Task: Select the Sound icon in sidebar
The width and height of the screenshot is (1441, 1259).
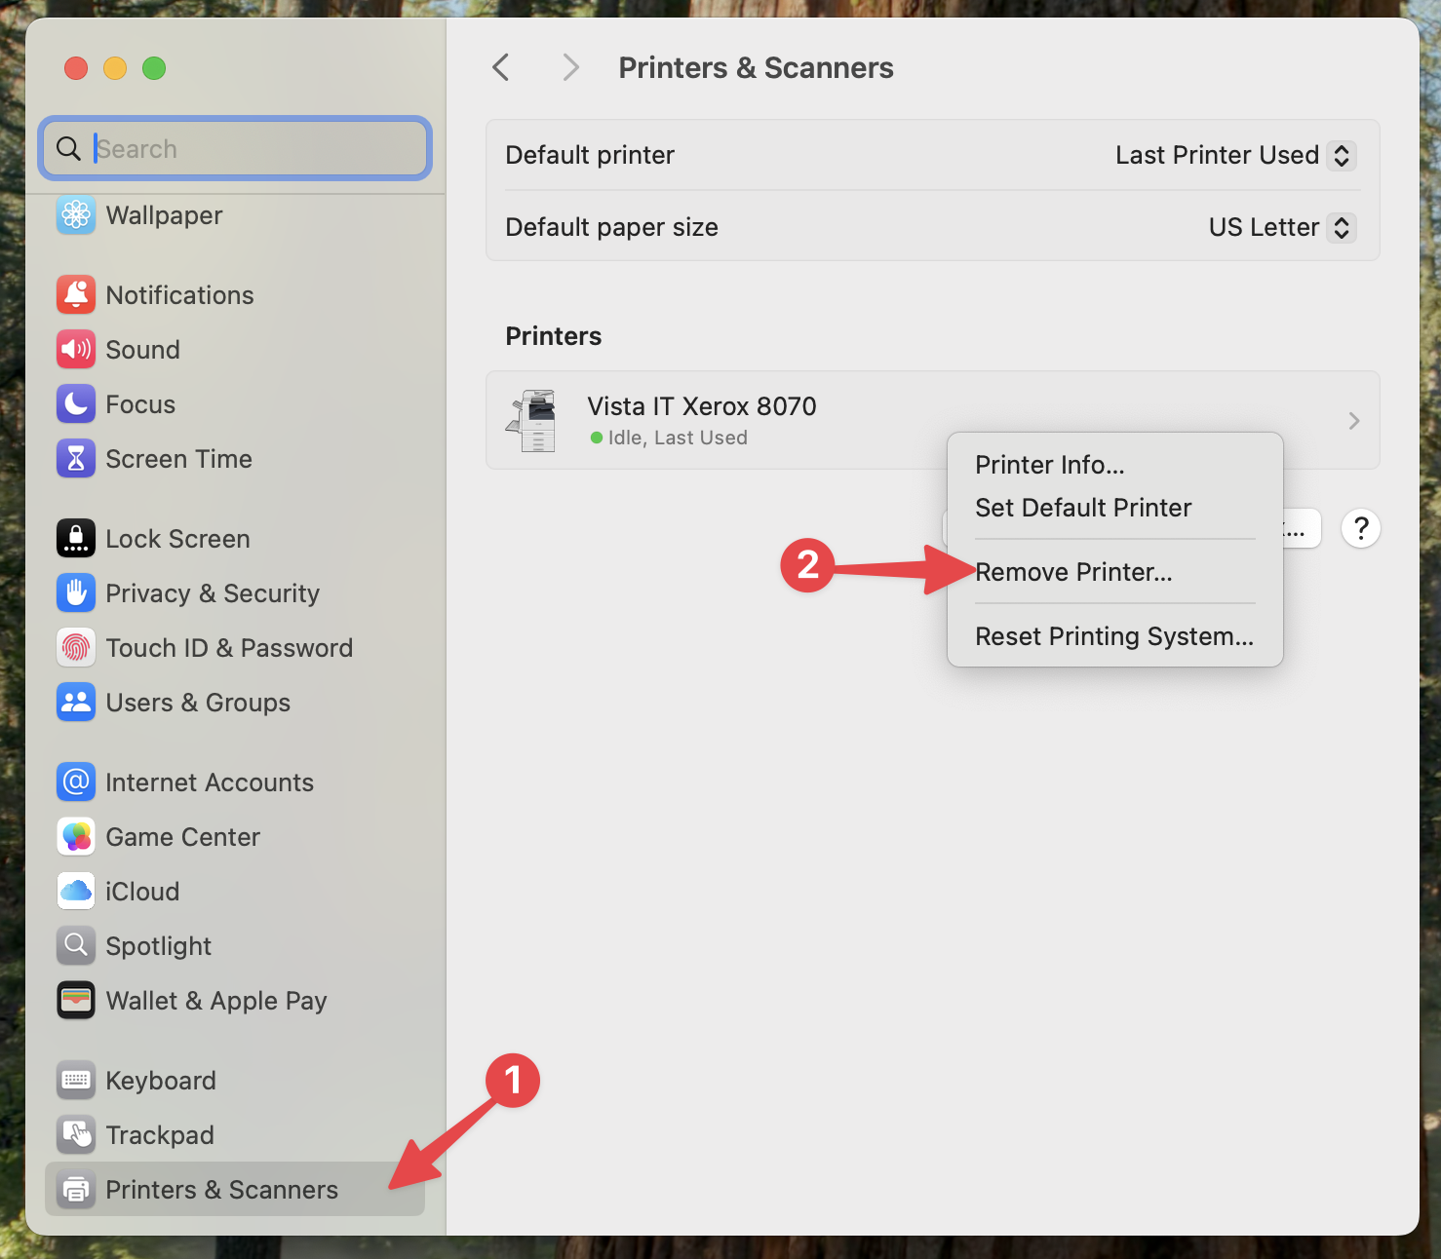Action: (76, 350)
